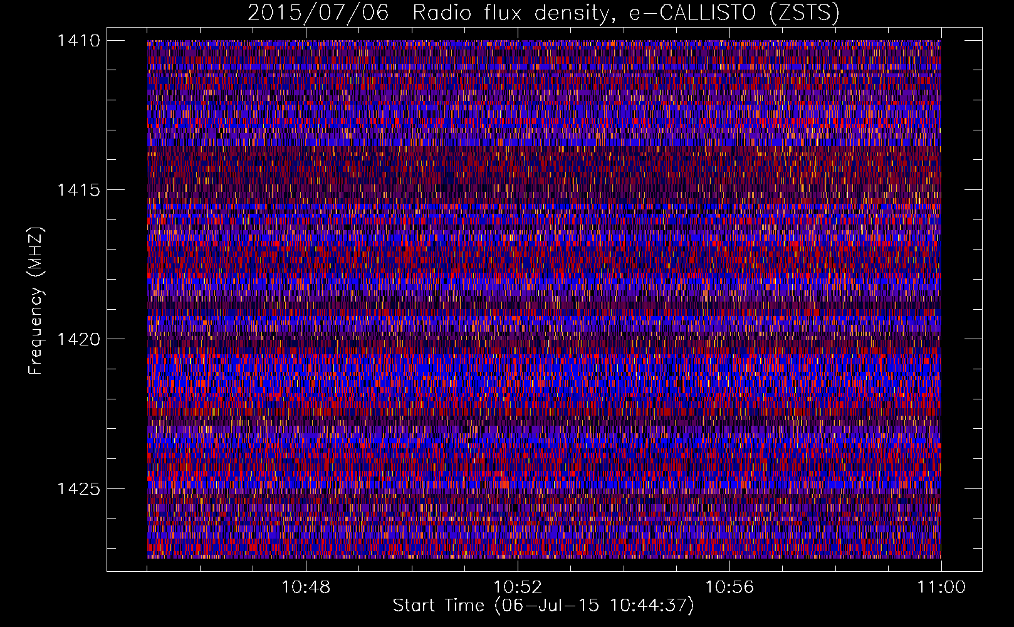Select the 1425 frequency axis label
The width and height of the screenshot is (1014, 627).
point(78,488)
